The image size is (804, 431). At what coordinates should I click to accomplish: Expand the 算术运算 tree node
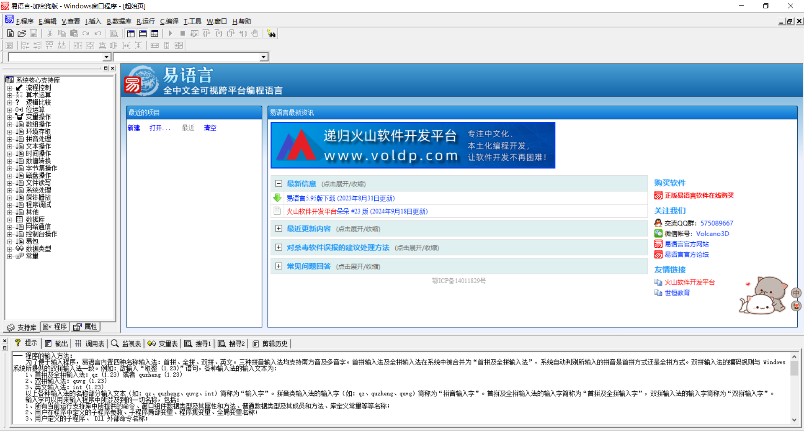pos(10,95)
